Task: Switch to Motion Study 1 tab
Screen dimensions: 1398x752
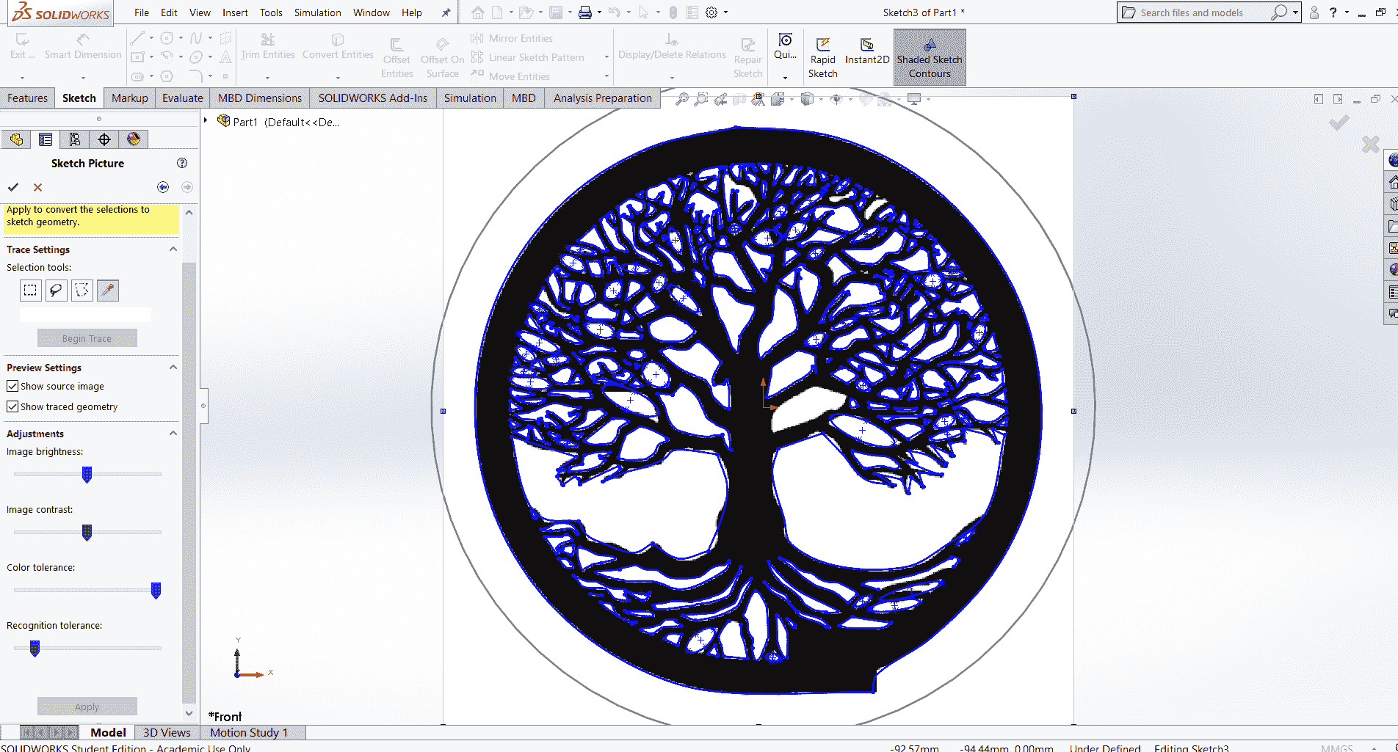Action: coord(249,732)
